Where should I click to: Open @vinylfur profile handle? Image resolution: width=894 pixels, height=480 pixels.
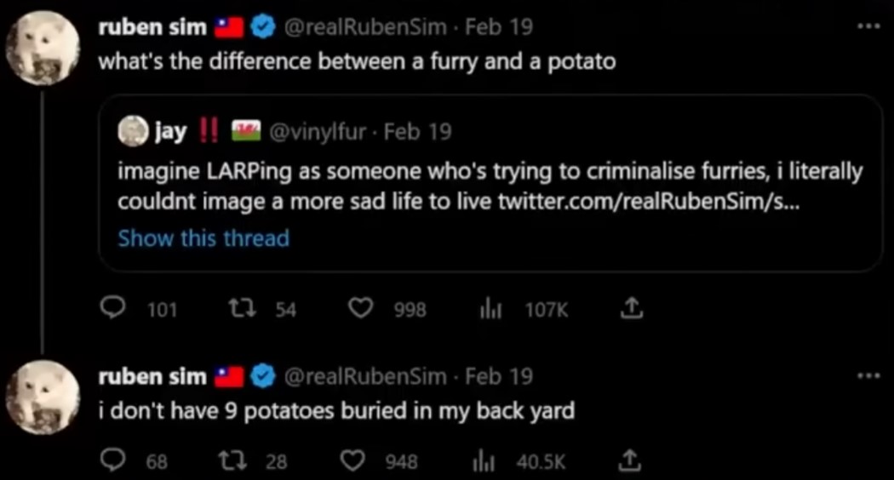317,132
